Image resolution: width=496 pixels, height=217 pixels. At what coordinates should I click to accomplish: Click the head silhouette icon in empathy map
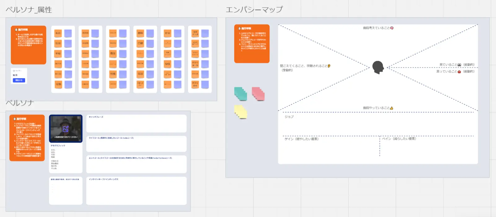378,67
